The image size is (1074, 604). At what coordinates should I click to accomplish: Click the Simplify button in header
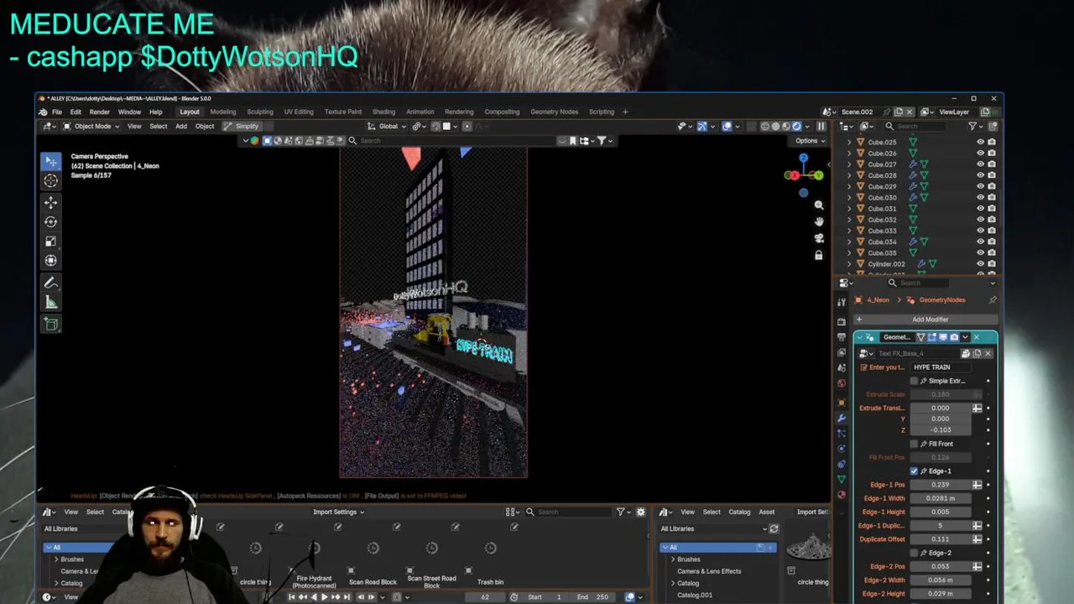point(242,127)
